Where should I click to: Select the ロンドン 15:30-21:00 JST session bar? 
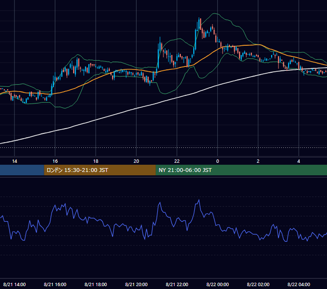click(x=100, y=170)
